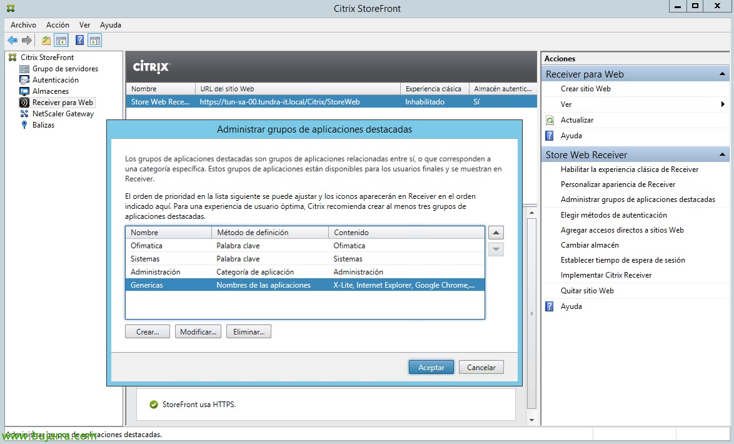Select the Administración group row

click(304, 271)
